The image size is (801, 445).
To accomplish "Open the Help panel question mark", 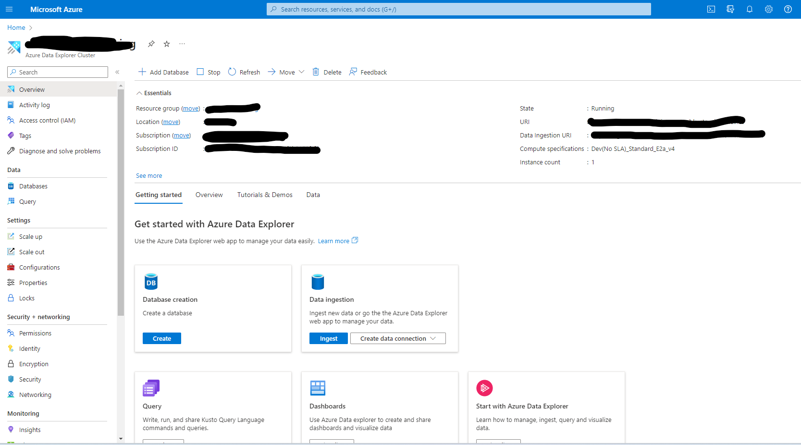I will coord(788,9).
